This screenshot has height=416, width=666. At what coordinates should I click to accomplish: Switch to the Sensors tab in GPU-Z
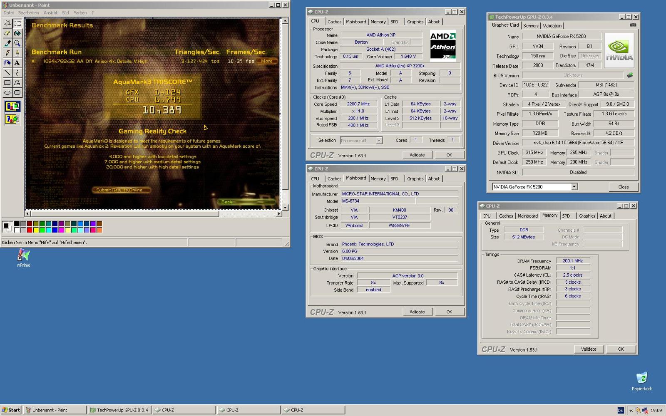tap(531, 25)
